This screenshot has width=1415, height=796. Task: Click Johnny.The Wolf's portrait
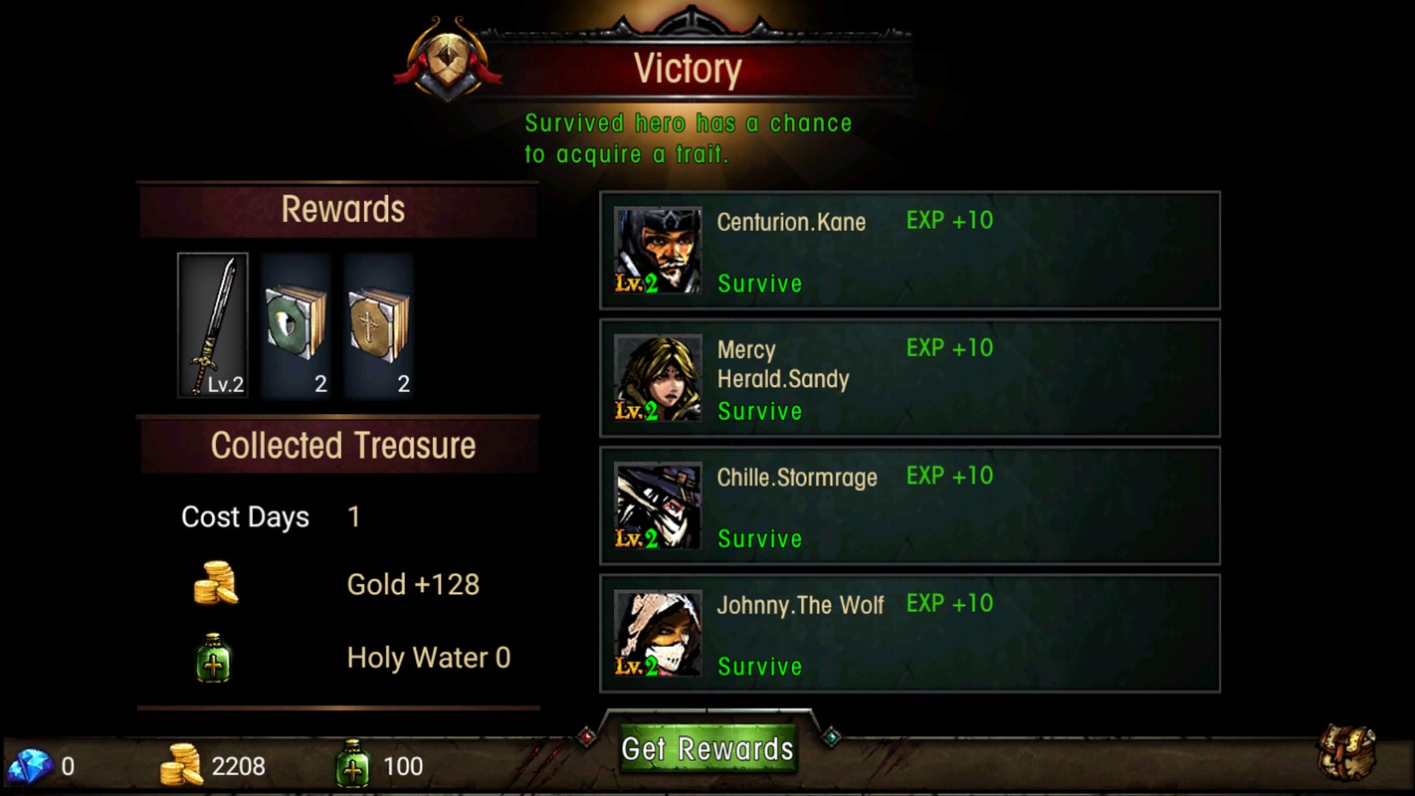(x=658, y=633)
